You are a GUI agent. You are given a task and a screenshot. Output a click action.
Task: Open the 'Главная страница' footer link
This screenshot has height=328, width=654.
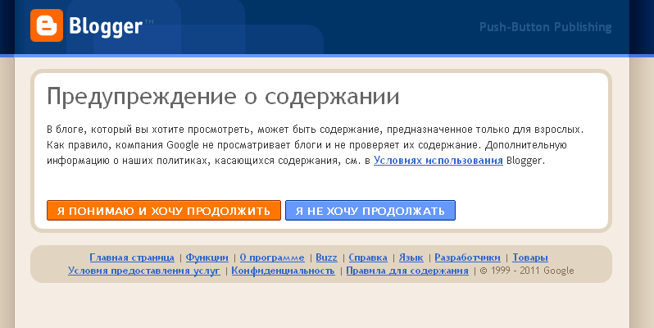[132, 257]
